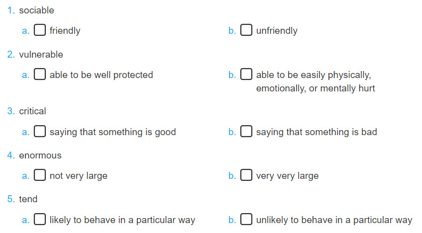Check the 'not very large' box
Viewport: 422px width, 233px height.
(40, 175)
